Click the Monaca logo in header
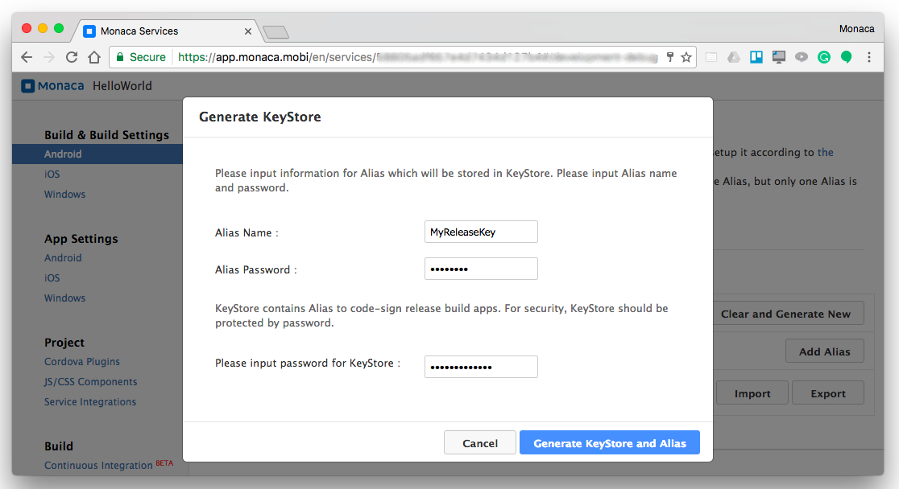Image resolution: width=899 pixels, height=489 pixels. click(x=52, y=86)
